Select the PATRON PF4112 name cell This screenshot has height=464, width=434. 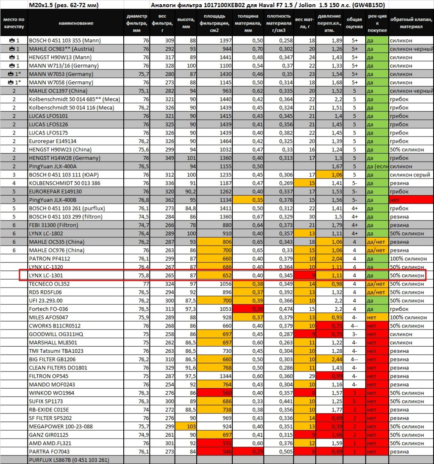(x=76, y=258)
